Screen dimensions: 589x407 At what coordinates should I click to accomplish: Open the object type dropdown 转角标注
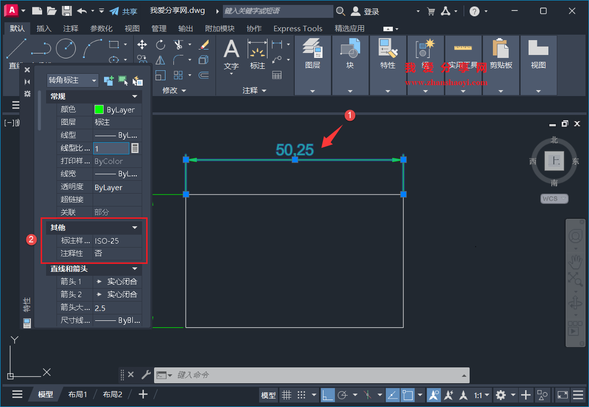(73, 80)
